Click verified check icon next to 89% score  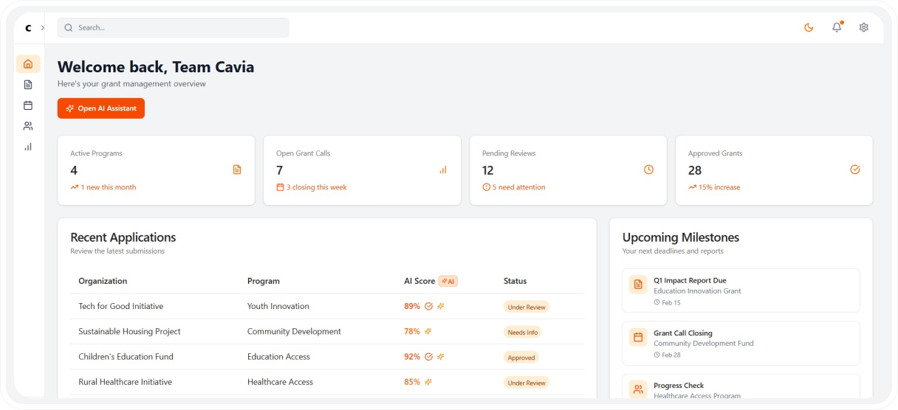click(428, 306)
